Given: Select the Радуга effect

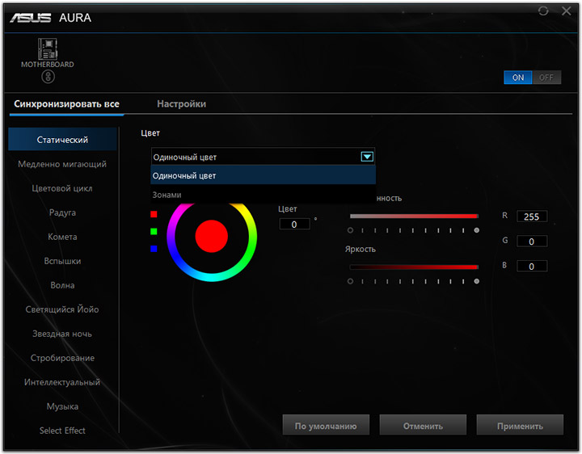Looking at the screenshot, I should pos(62,212).
